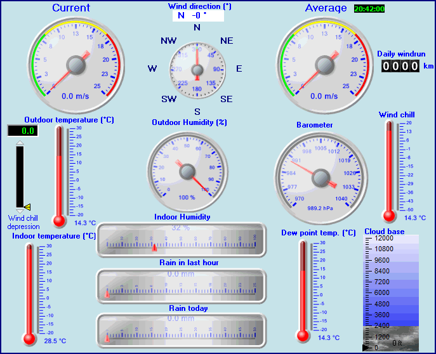Click the 'S' compass label below the compass
Screen dimensions: 436x354
pos(197,112)
